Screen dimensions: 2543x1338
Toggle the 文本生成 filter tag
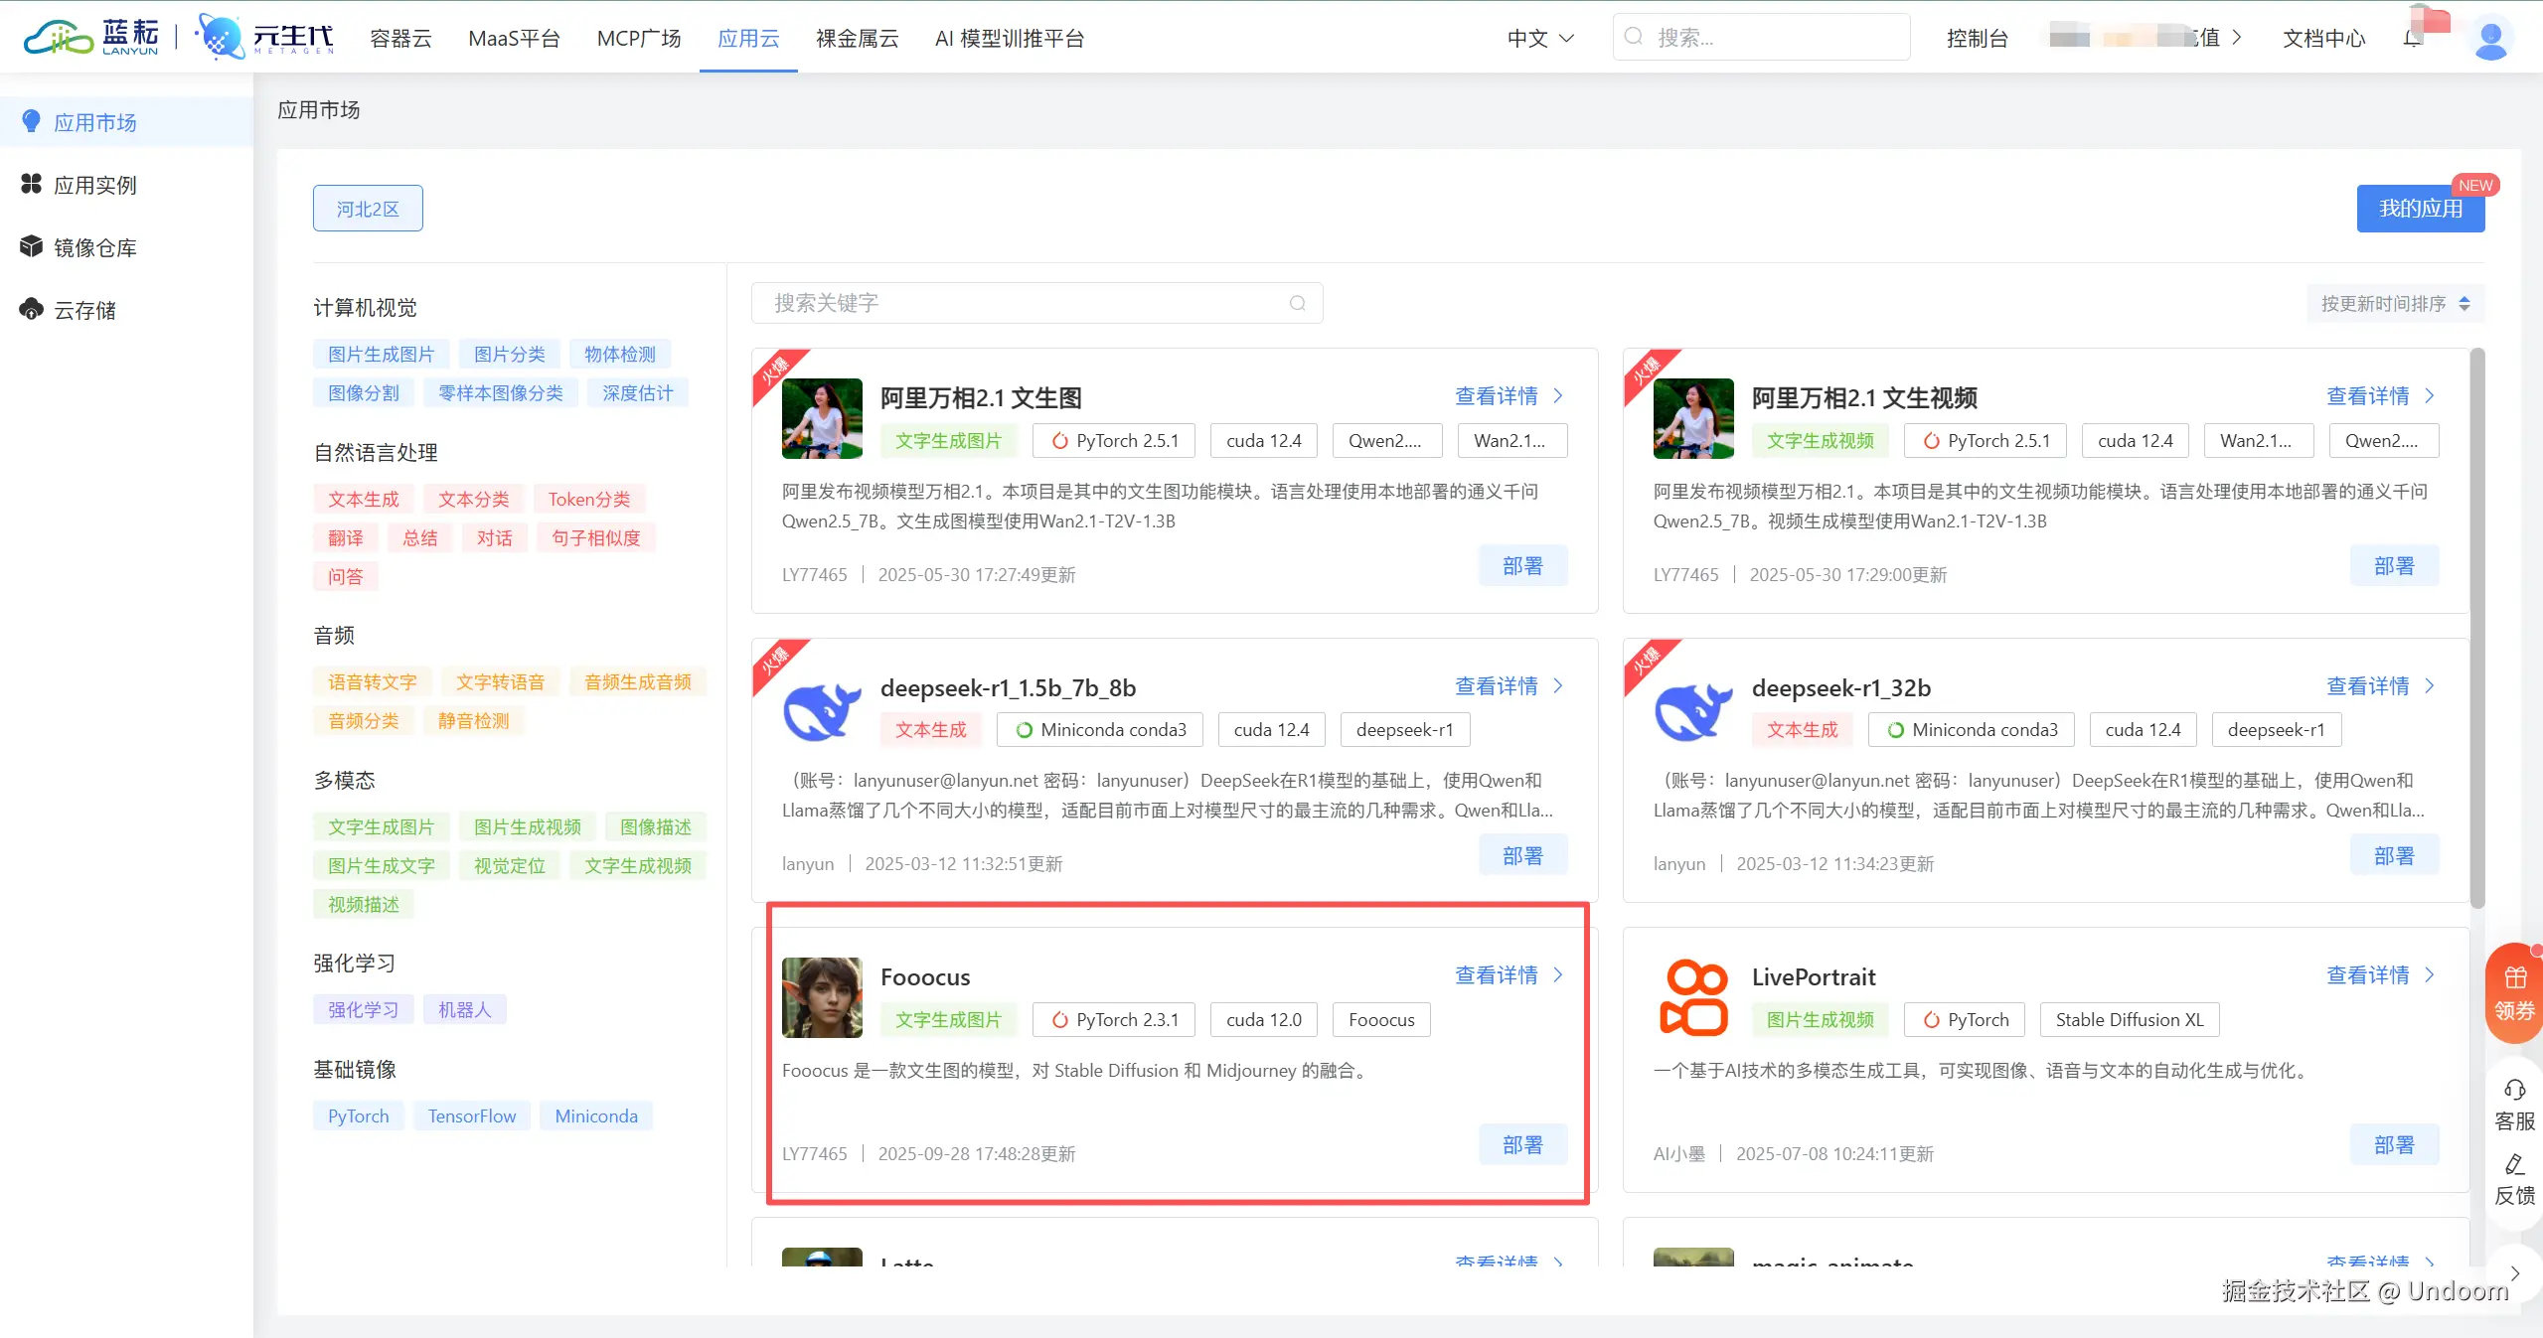coord(363,499)
